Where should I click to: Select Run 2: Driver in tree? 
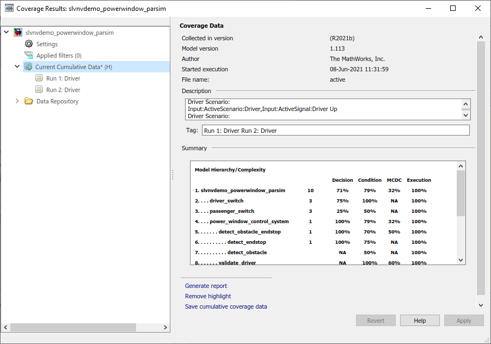point(63,90)
